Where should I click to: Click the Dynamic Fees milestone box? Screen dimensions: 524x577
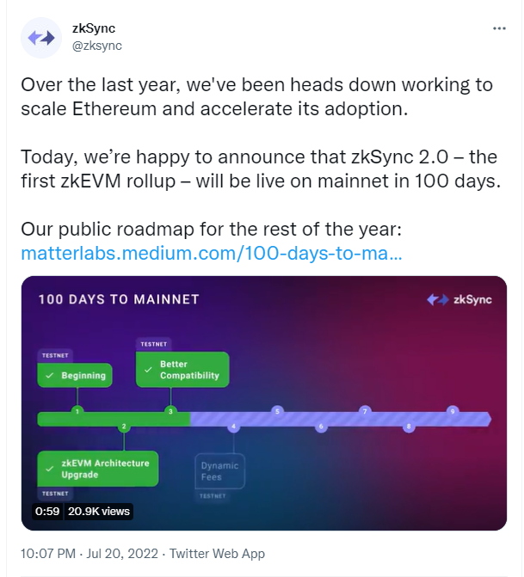[x=219, y=471]
